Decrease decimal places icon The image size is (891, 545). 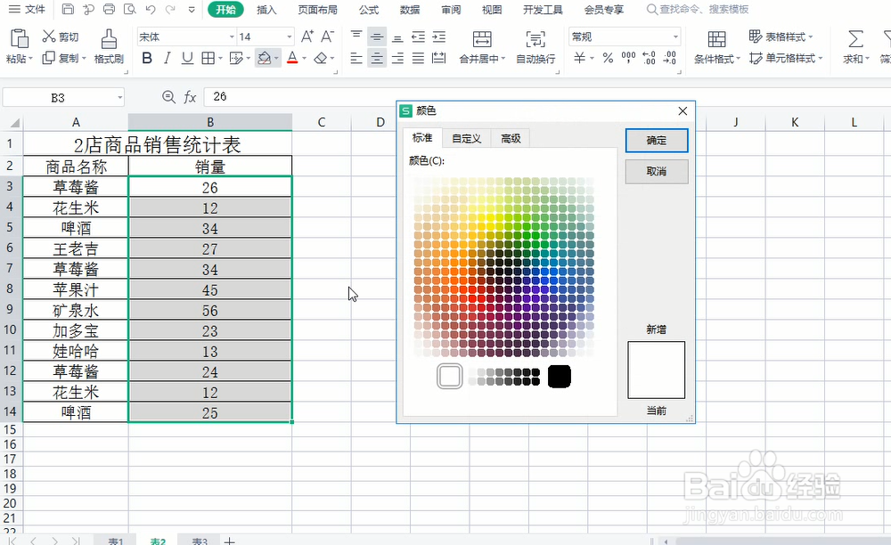click(x=670, y=58)
